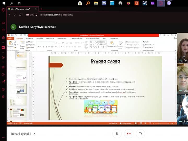Open the Steam taskbar icon
The width and height of the screenshot is (188, 141).
(x=144, y=3)
